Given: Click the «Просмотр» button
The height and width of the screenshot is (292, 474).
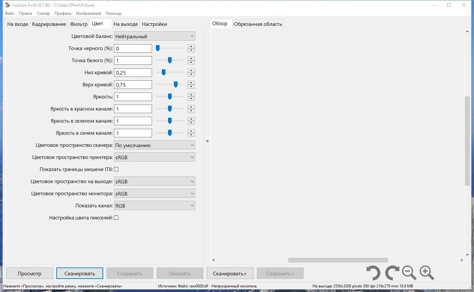Looking at the screenshot, I should pyautogui.click(x=29, y=273).
